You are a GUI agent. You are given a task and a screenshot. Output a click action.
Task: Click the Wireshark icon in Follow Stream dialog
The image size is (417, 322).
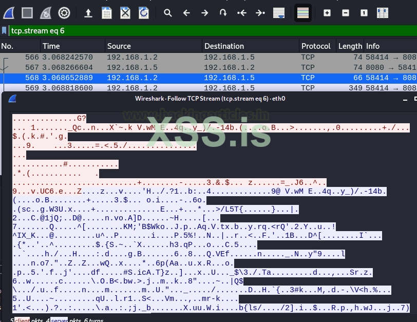(12, 99)
